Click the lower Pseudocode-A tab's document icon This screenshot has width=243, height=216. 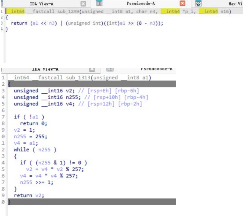(x=110, y=69)
